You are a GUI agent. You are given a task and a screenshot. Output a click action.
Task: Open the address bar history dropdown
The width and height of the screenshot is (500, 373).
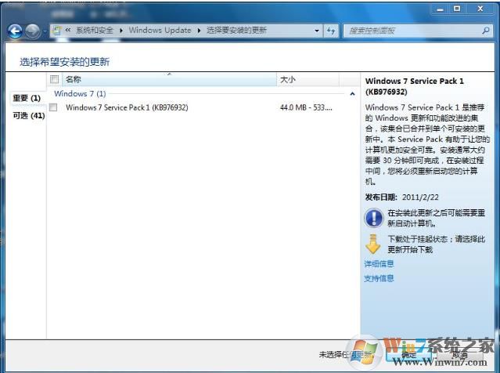(x=317, y=31)
